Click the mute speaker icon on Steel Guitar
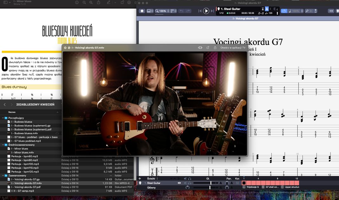The height and width of the screenshot is (200, 339). (185, 183)
